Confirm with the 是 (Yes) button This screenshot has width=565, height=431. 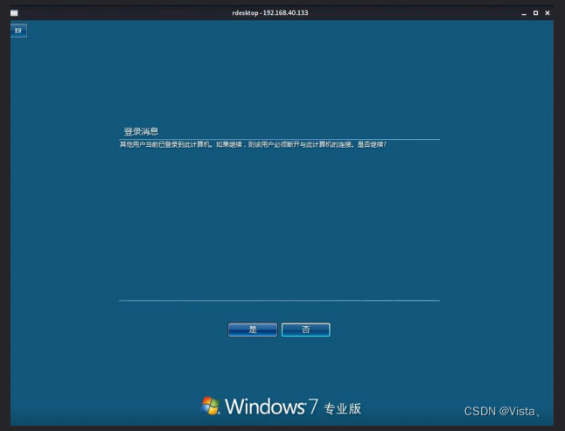pyautogui.click(x=253, y=330)
